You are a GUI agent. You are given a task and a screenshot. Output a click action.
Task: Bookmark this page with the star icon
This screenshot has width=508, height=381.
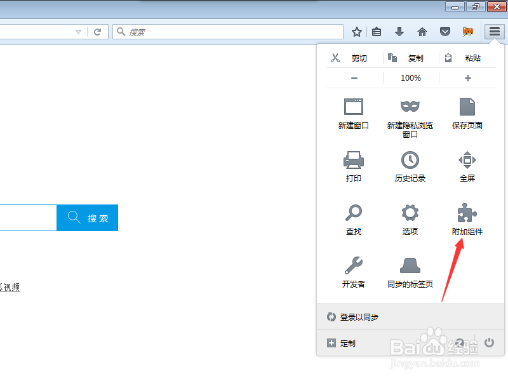[356, 31]
